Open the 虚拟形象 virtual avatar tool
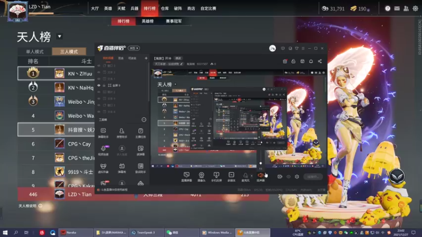This screenshot has height=237, width=422. pyautogui.click(x=103, y=169)
